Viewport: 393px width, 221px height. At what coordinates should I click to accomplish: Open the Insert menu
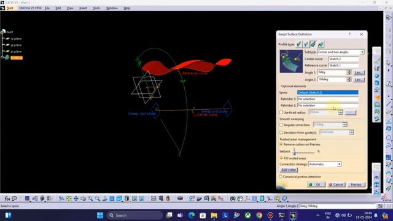point(83,8)
